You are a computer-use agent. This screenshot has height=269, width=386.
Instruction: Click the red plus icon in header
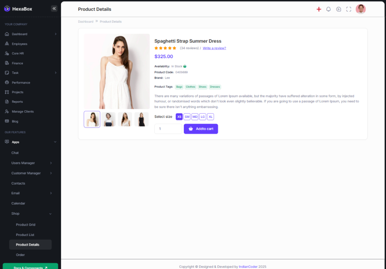point(319,9)
